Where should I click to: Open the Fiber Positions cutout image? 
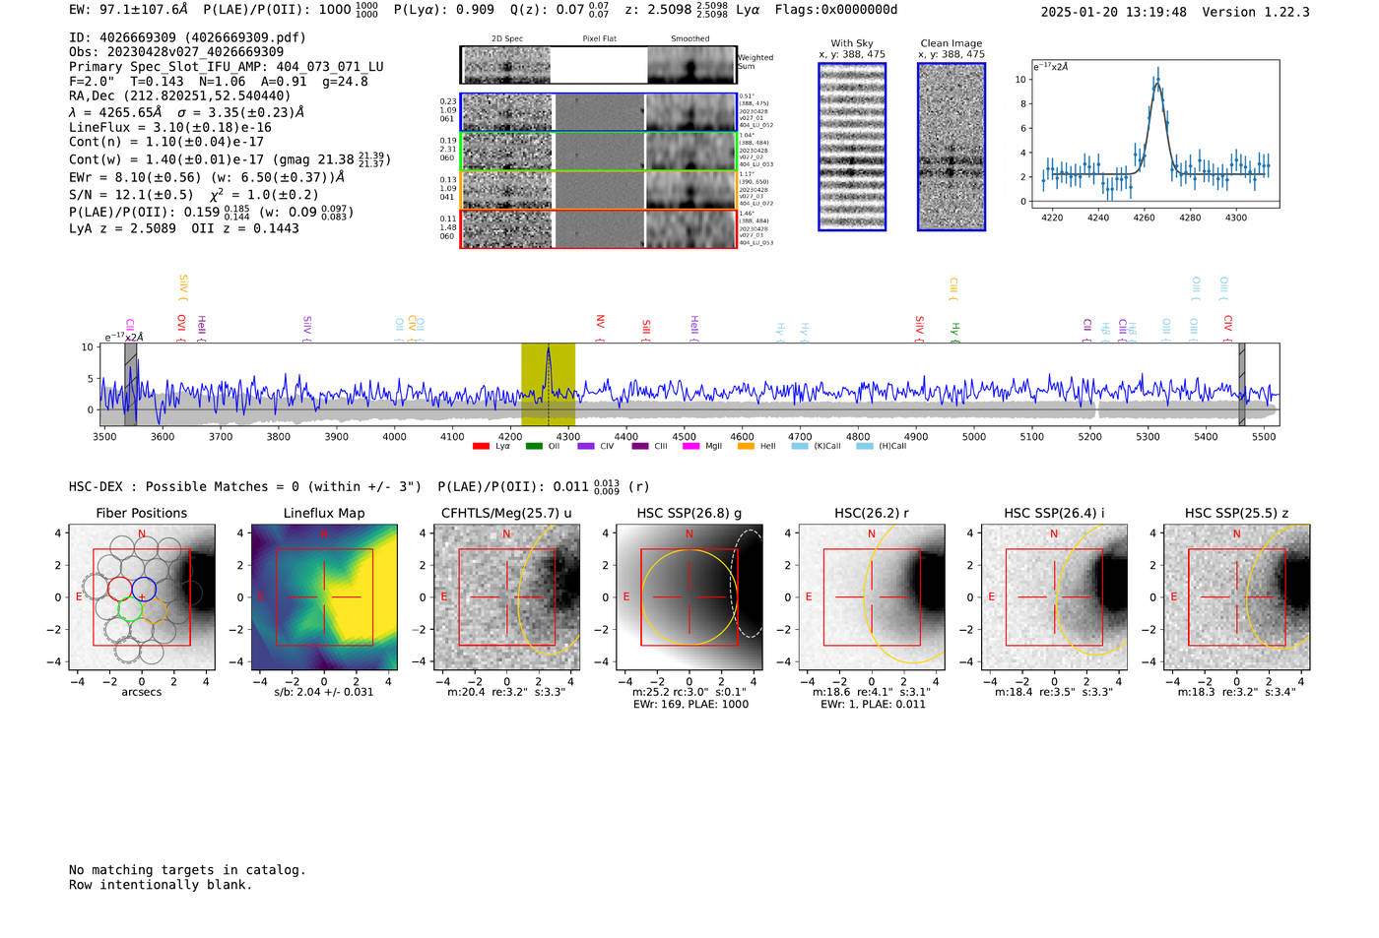[142, 597]
